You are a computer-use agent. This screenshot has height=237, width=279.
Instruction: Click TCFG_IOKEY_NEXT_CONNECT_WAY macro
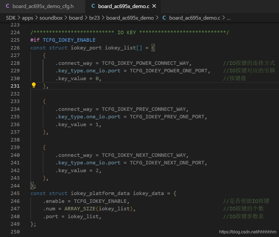144,155
